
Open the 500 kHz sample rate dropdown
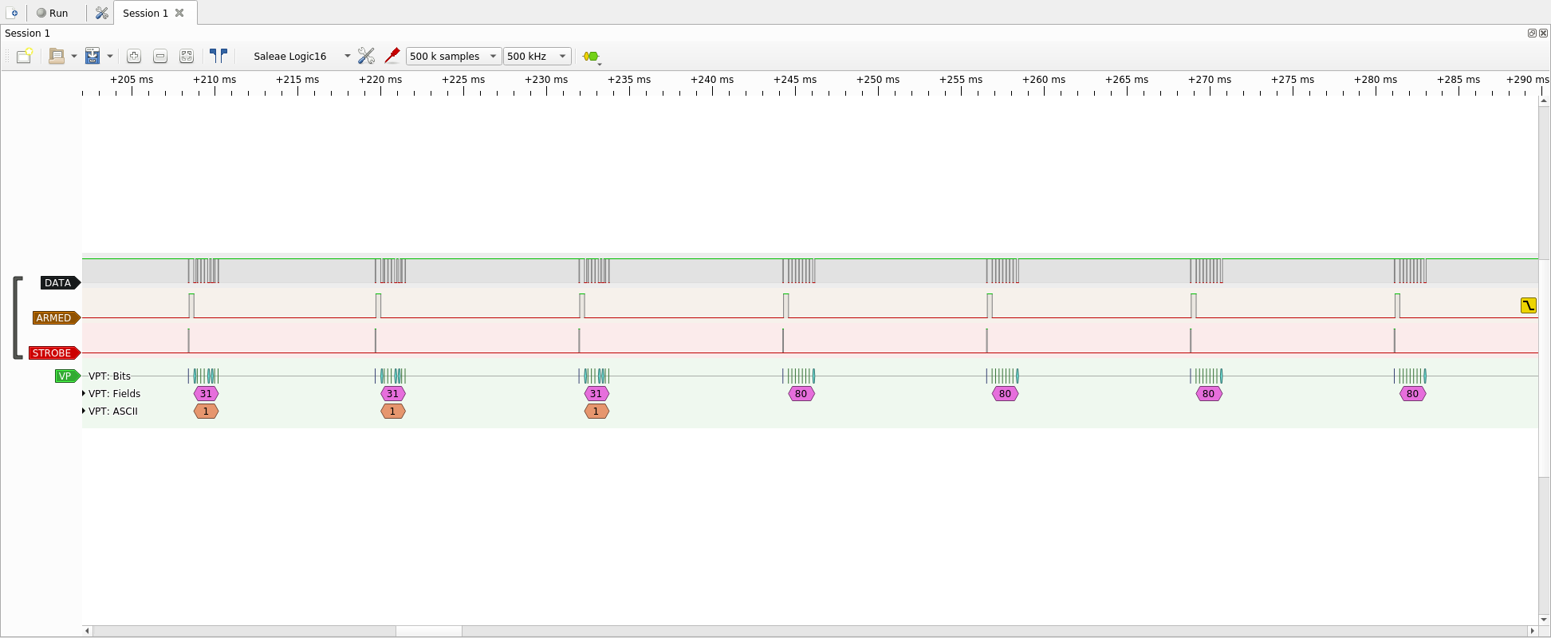pyautogui.click(x=537, y=56)
